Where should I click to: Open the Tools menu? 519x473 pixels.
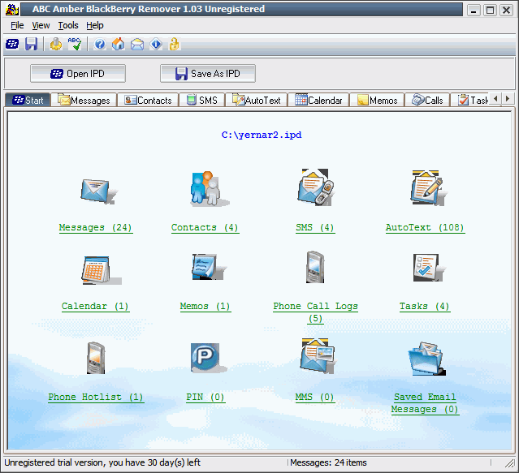point(68,25)
